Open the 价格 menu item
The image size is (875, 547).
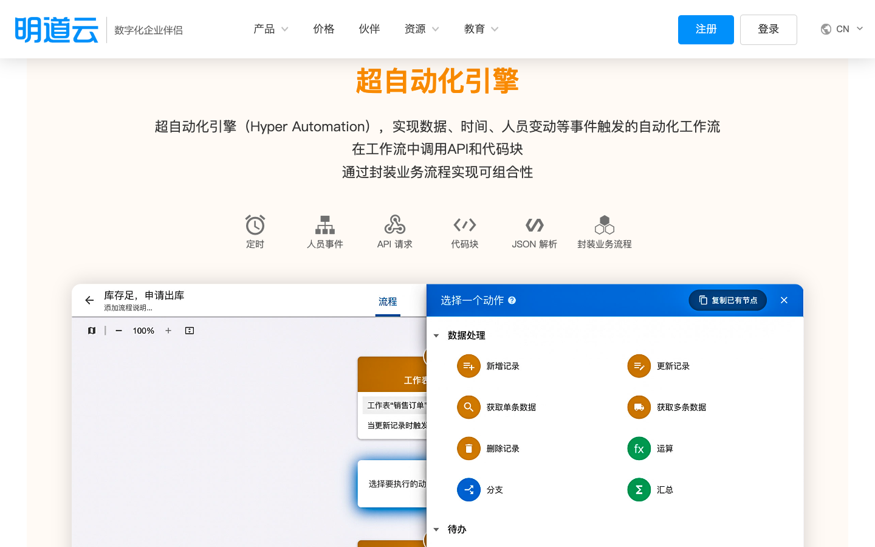(x=324, y=29)
